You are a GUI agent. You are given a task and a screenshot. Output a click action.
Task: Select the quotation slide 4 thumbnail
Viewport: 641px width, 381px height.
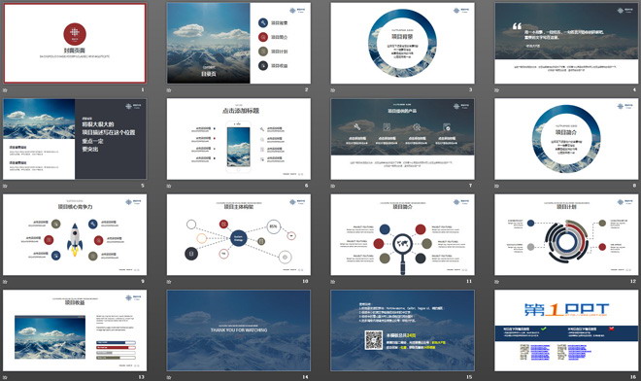566,43
